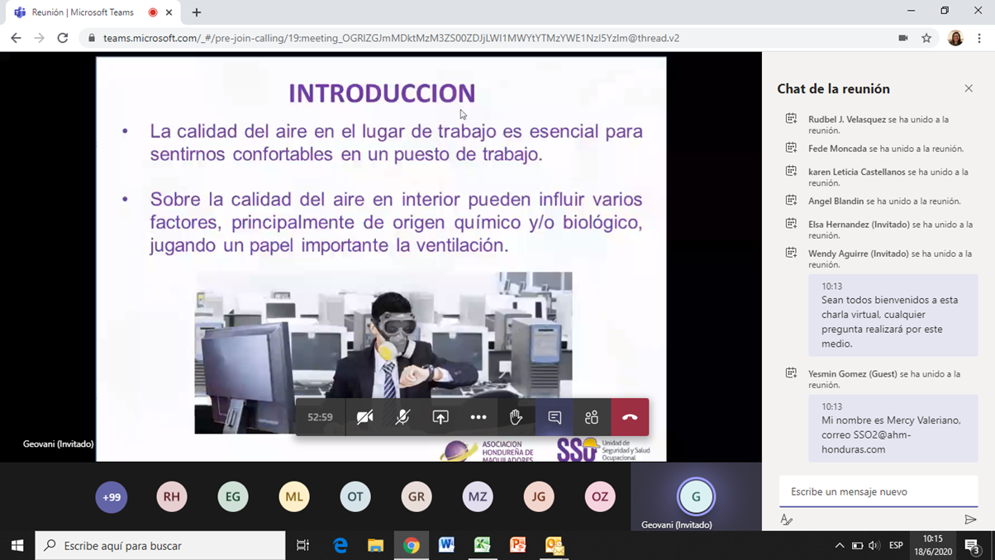This screenshot has height=560, width=995.
Task: Select participant avatar OZ
Action: (x=600, y=497)
